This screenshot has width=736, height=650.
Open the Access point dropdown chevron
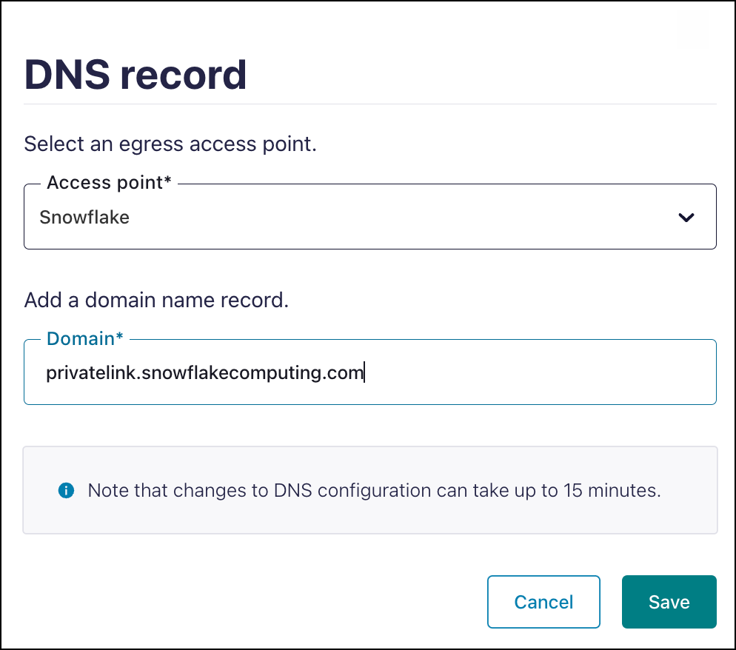pyautogui.click(x=686, y=217)
